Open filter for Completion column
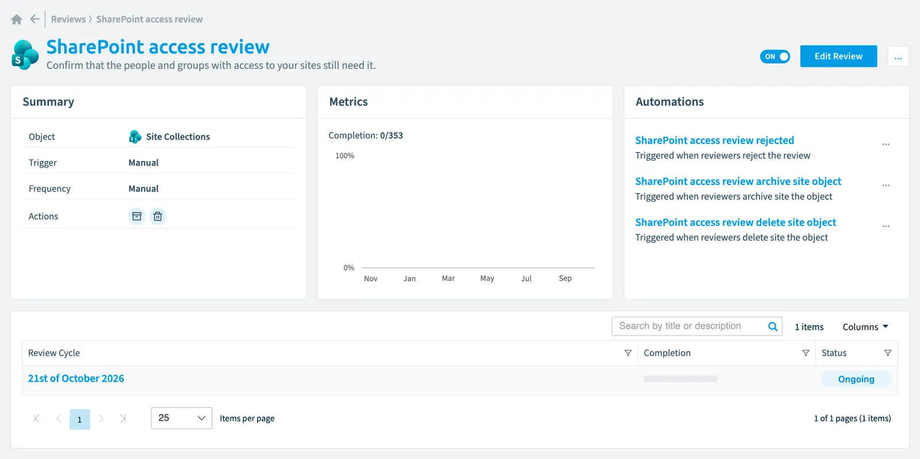 pos(806,353)
